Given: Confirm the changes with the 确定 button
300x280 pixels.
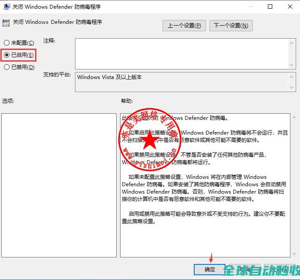Looking at the screenshot, I should pyautogui.click(x=210, y=270).
